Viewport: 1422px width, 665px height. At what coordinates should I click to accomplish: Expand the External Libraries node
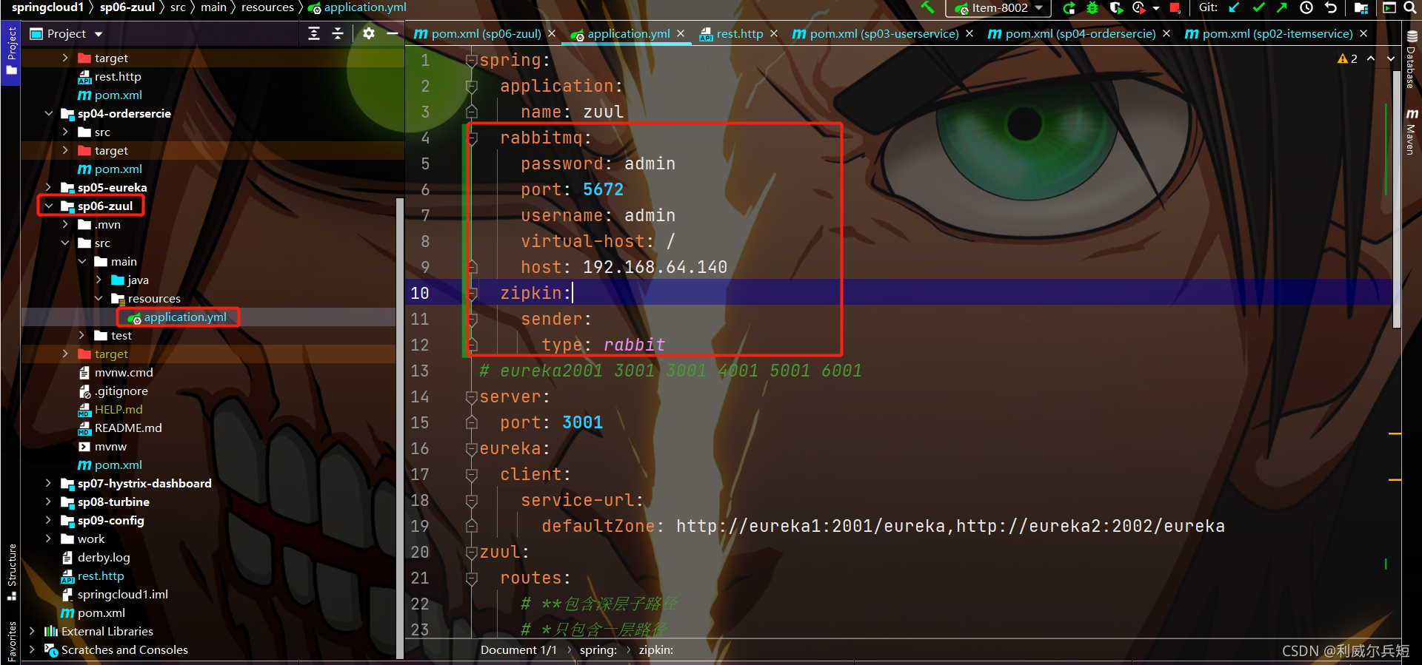[x=32, y=631]
